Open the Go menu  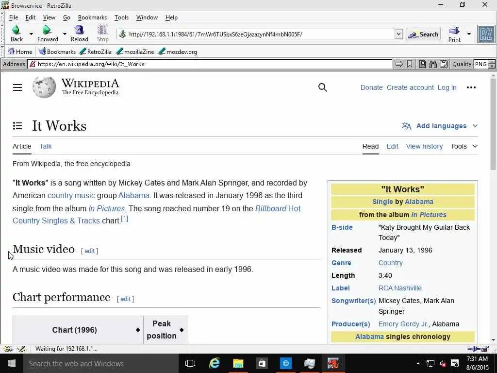coord(66,17)
